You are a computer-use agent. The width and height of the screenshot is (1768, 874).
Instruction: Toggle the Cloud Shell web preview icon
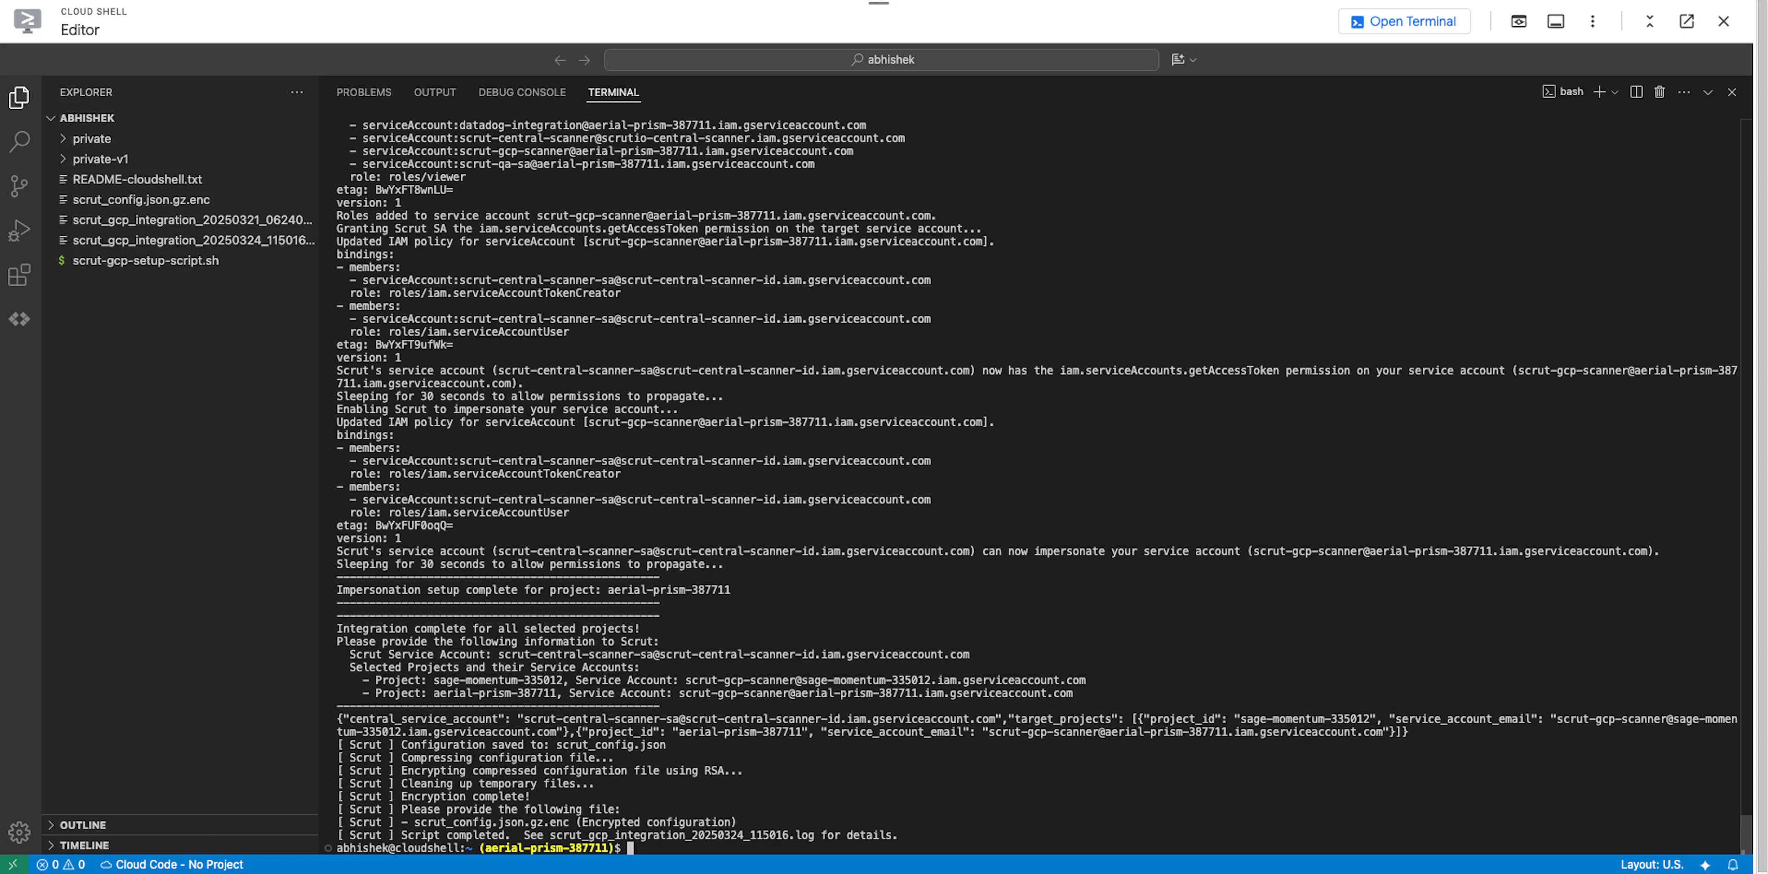click(1518, 21)
